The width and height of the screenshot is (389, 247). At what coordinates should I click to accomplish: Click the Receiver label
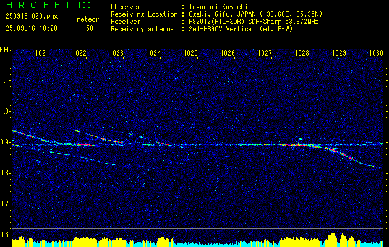[x=126, y=22]
